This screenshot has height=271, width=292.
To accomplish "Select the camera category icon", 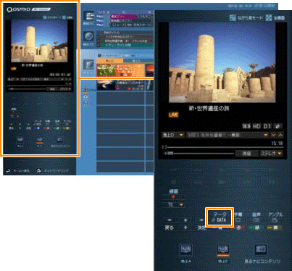I will 85,96.
